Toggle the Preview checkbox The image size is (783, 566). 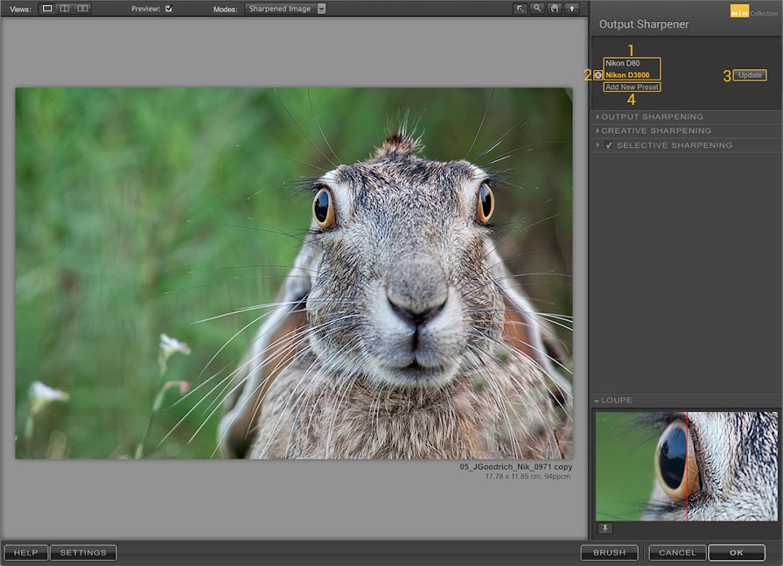click(169, 9)
